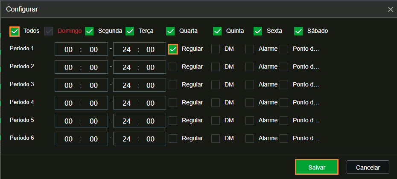The width and height of the screenshot is (397, 179).
Task: Toggle the Sexta day checkbox
Action: click(x=258, y=32)
